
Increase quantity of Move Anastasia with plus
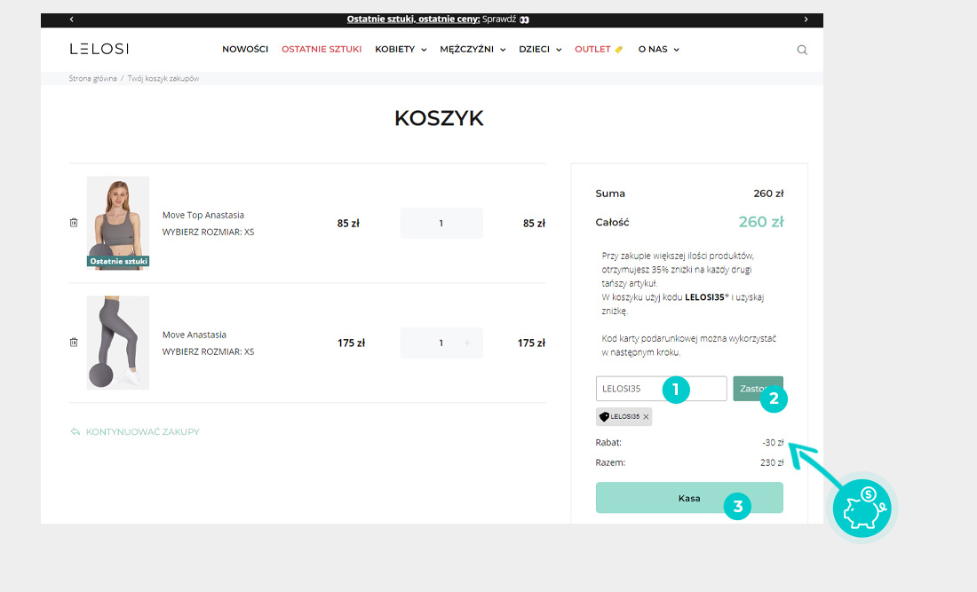click(467, 343)
